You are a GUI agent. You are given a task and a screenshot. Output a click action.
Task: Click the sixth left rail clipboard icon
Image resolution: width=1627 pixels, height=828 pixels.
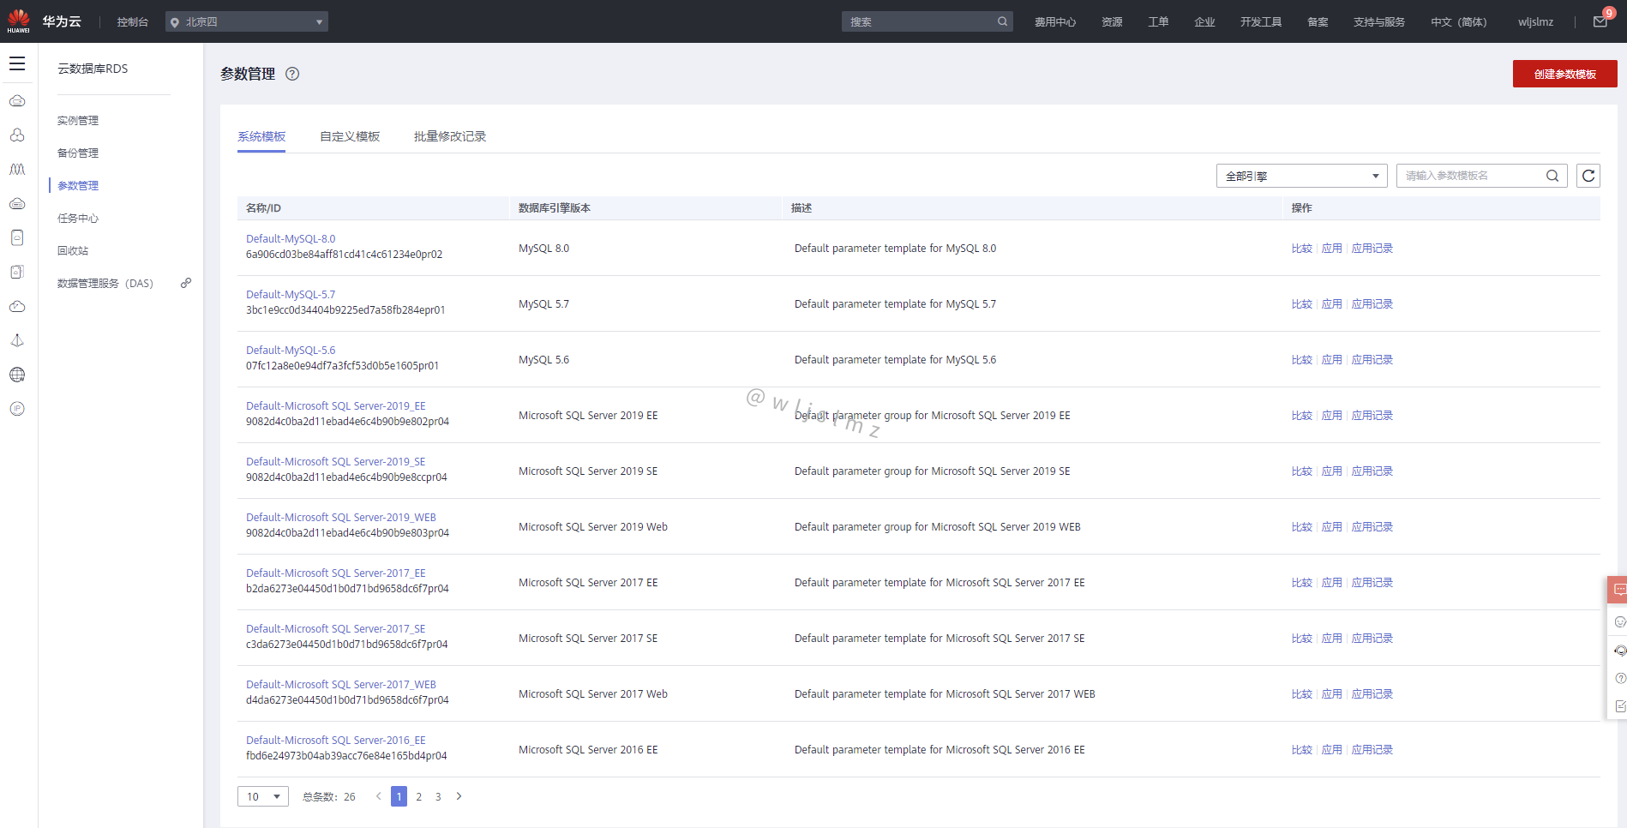click(x=17, y=273)
